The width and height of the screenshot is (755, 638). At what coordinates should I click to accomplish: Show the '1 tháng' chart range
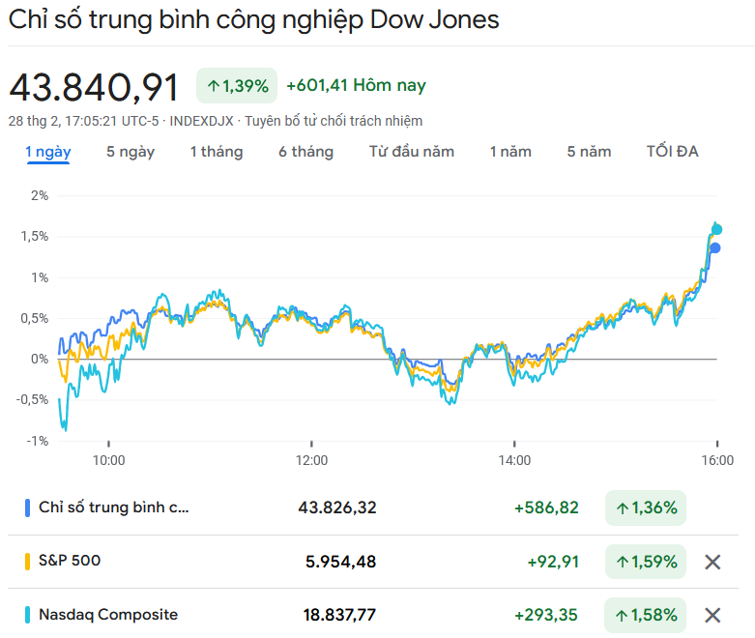tap(217, 152)
